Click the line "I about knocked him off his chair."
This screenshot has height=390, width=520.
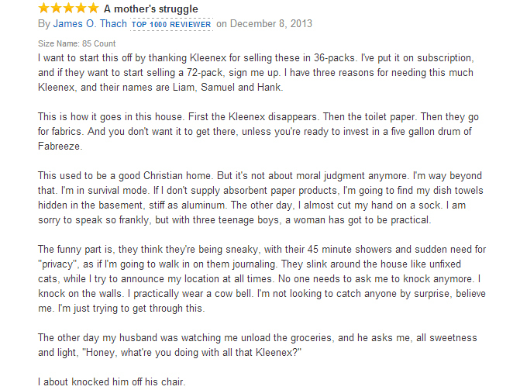[112, 381]
